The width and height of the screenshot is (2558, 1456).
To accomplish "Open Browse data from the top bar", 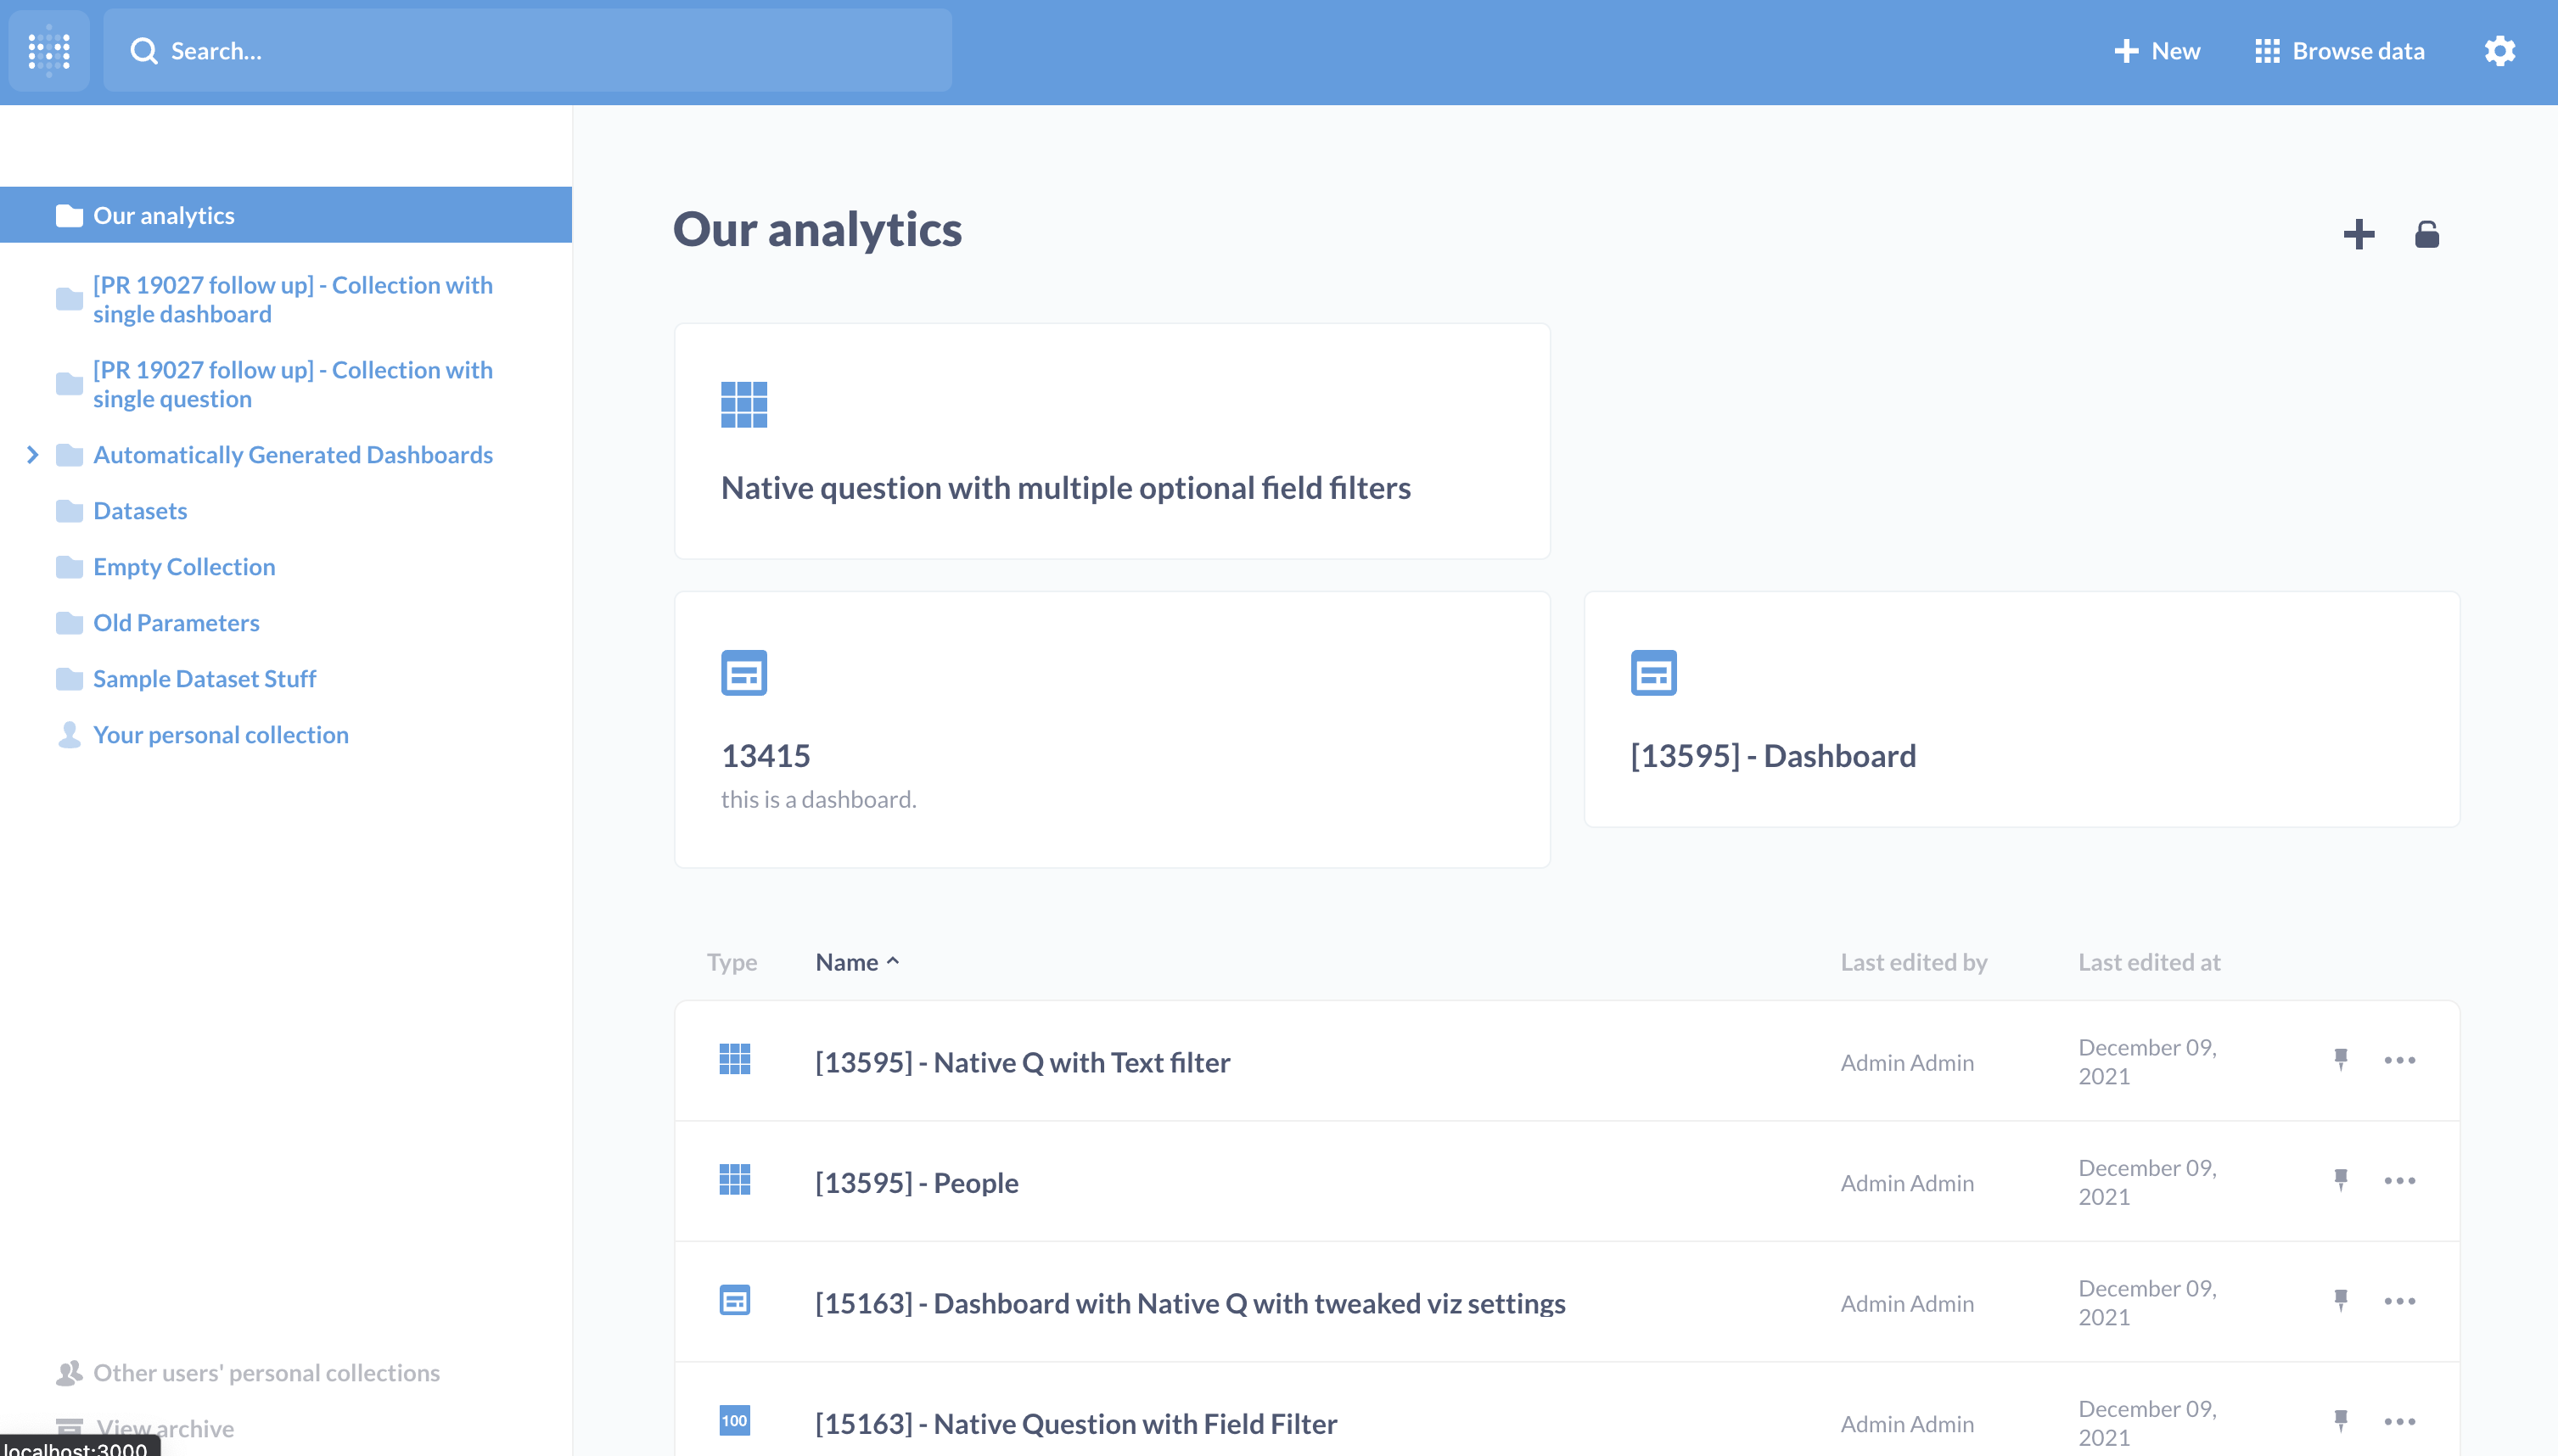I will (x=2340, y=50).
